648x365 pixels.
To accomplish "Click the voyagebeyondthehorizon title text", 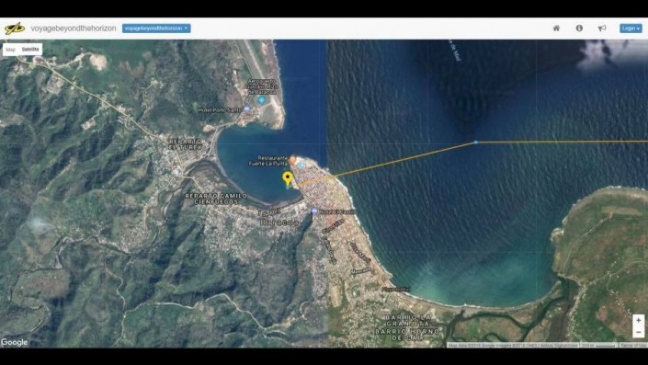I will coord(74,29).
